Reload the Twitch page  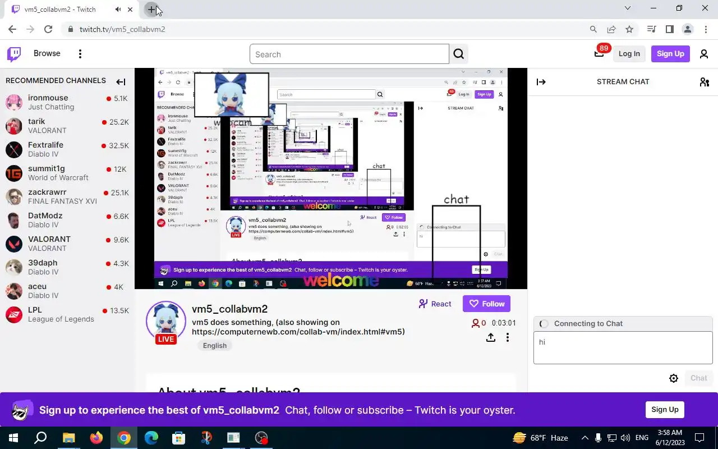point(48,29)
